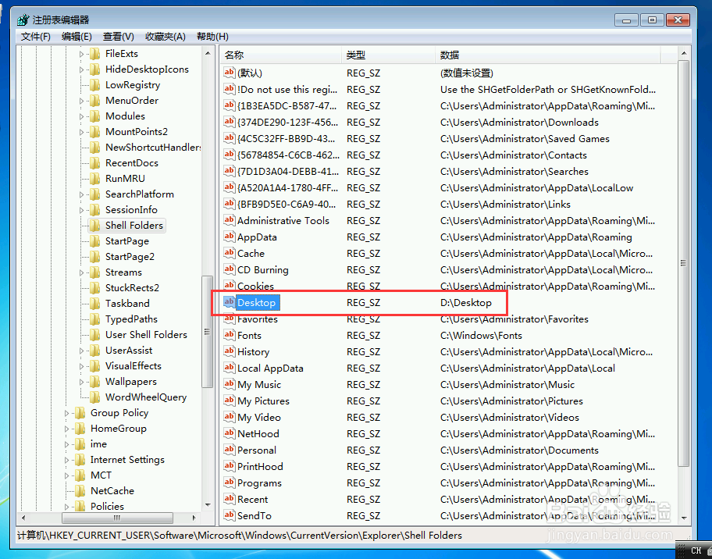Expand the Streams key

pyautogui.click(x=82, y=272)
